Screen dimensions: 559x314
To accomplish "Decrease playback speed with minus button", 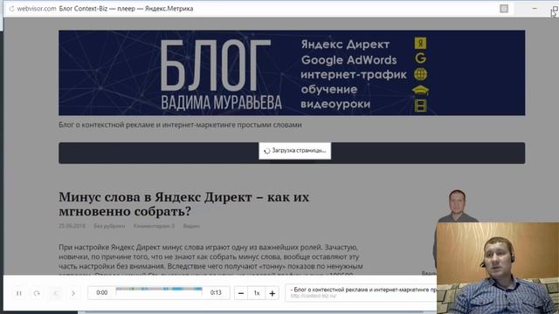I will [241, 293].
